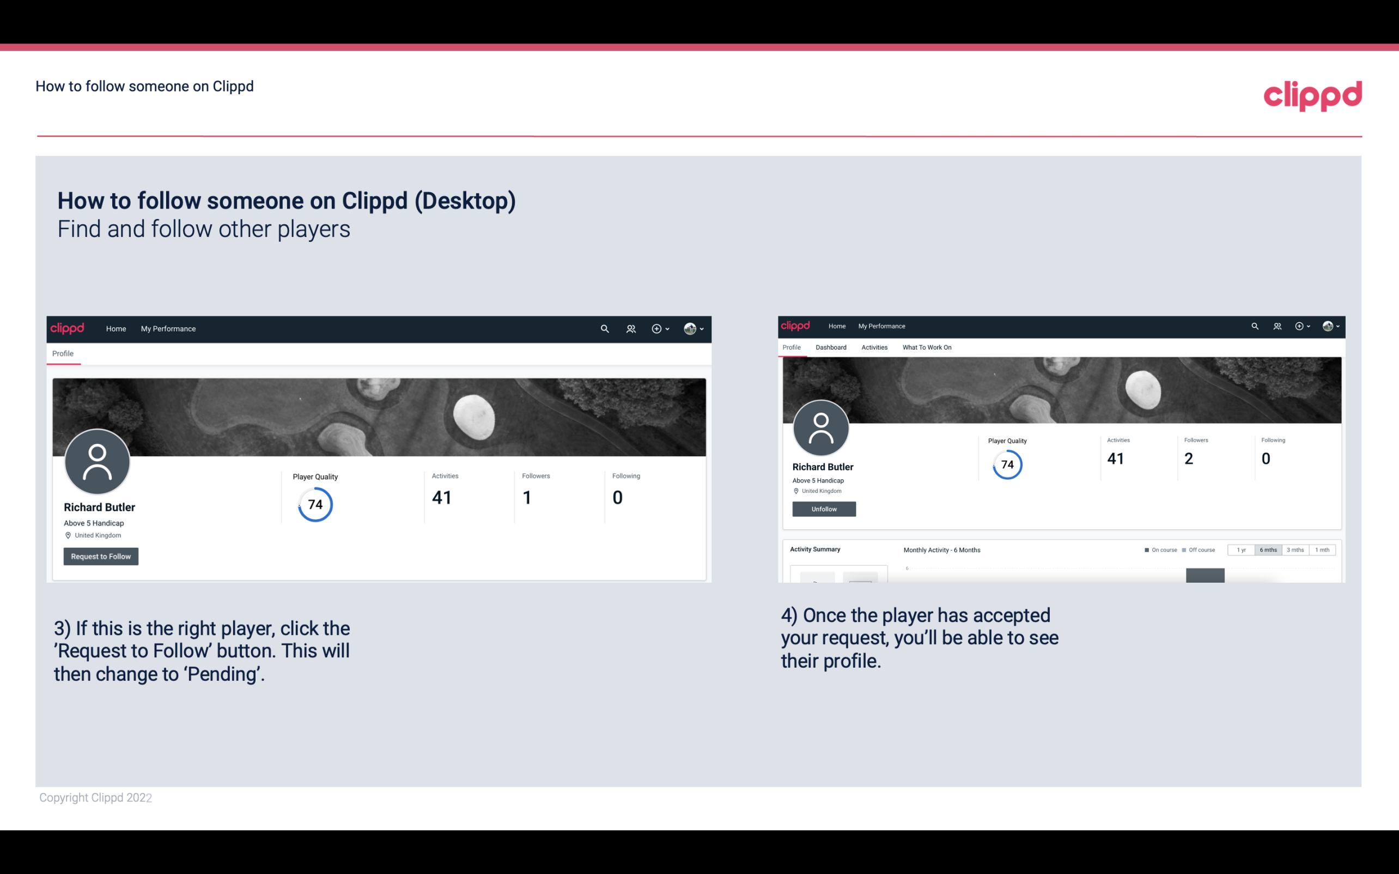Screen dimensions: 1399x874
Task: Select the '6 mths' activity filter toggle
Action: pyautogui.click(x=1267, y=550)
